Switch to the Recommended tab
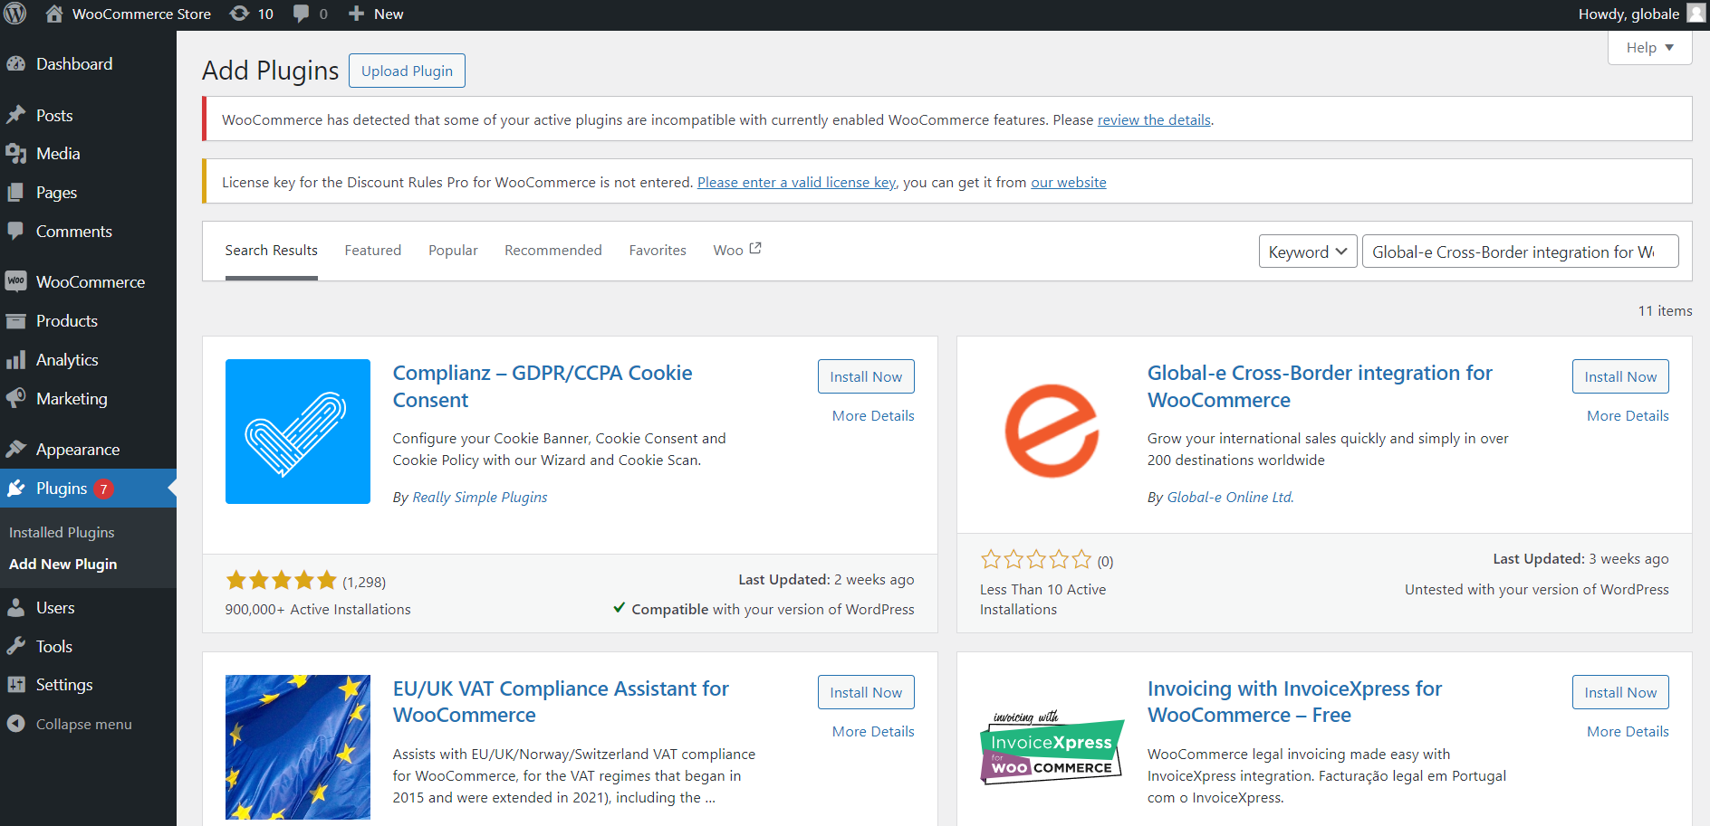 point(553,251)
